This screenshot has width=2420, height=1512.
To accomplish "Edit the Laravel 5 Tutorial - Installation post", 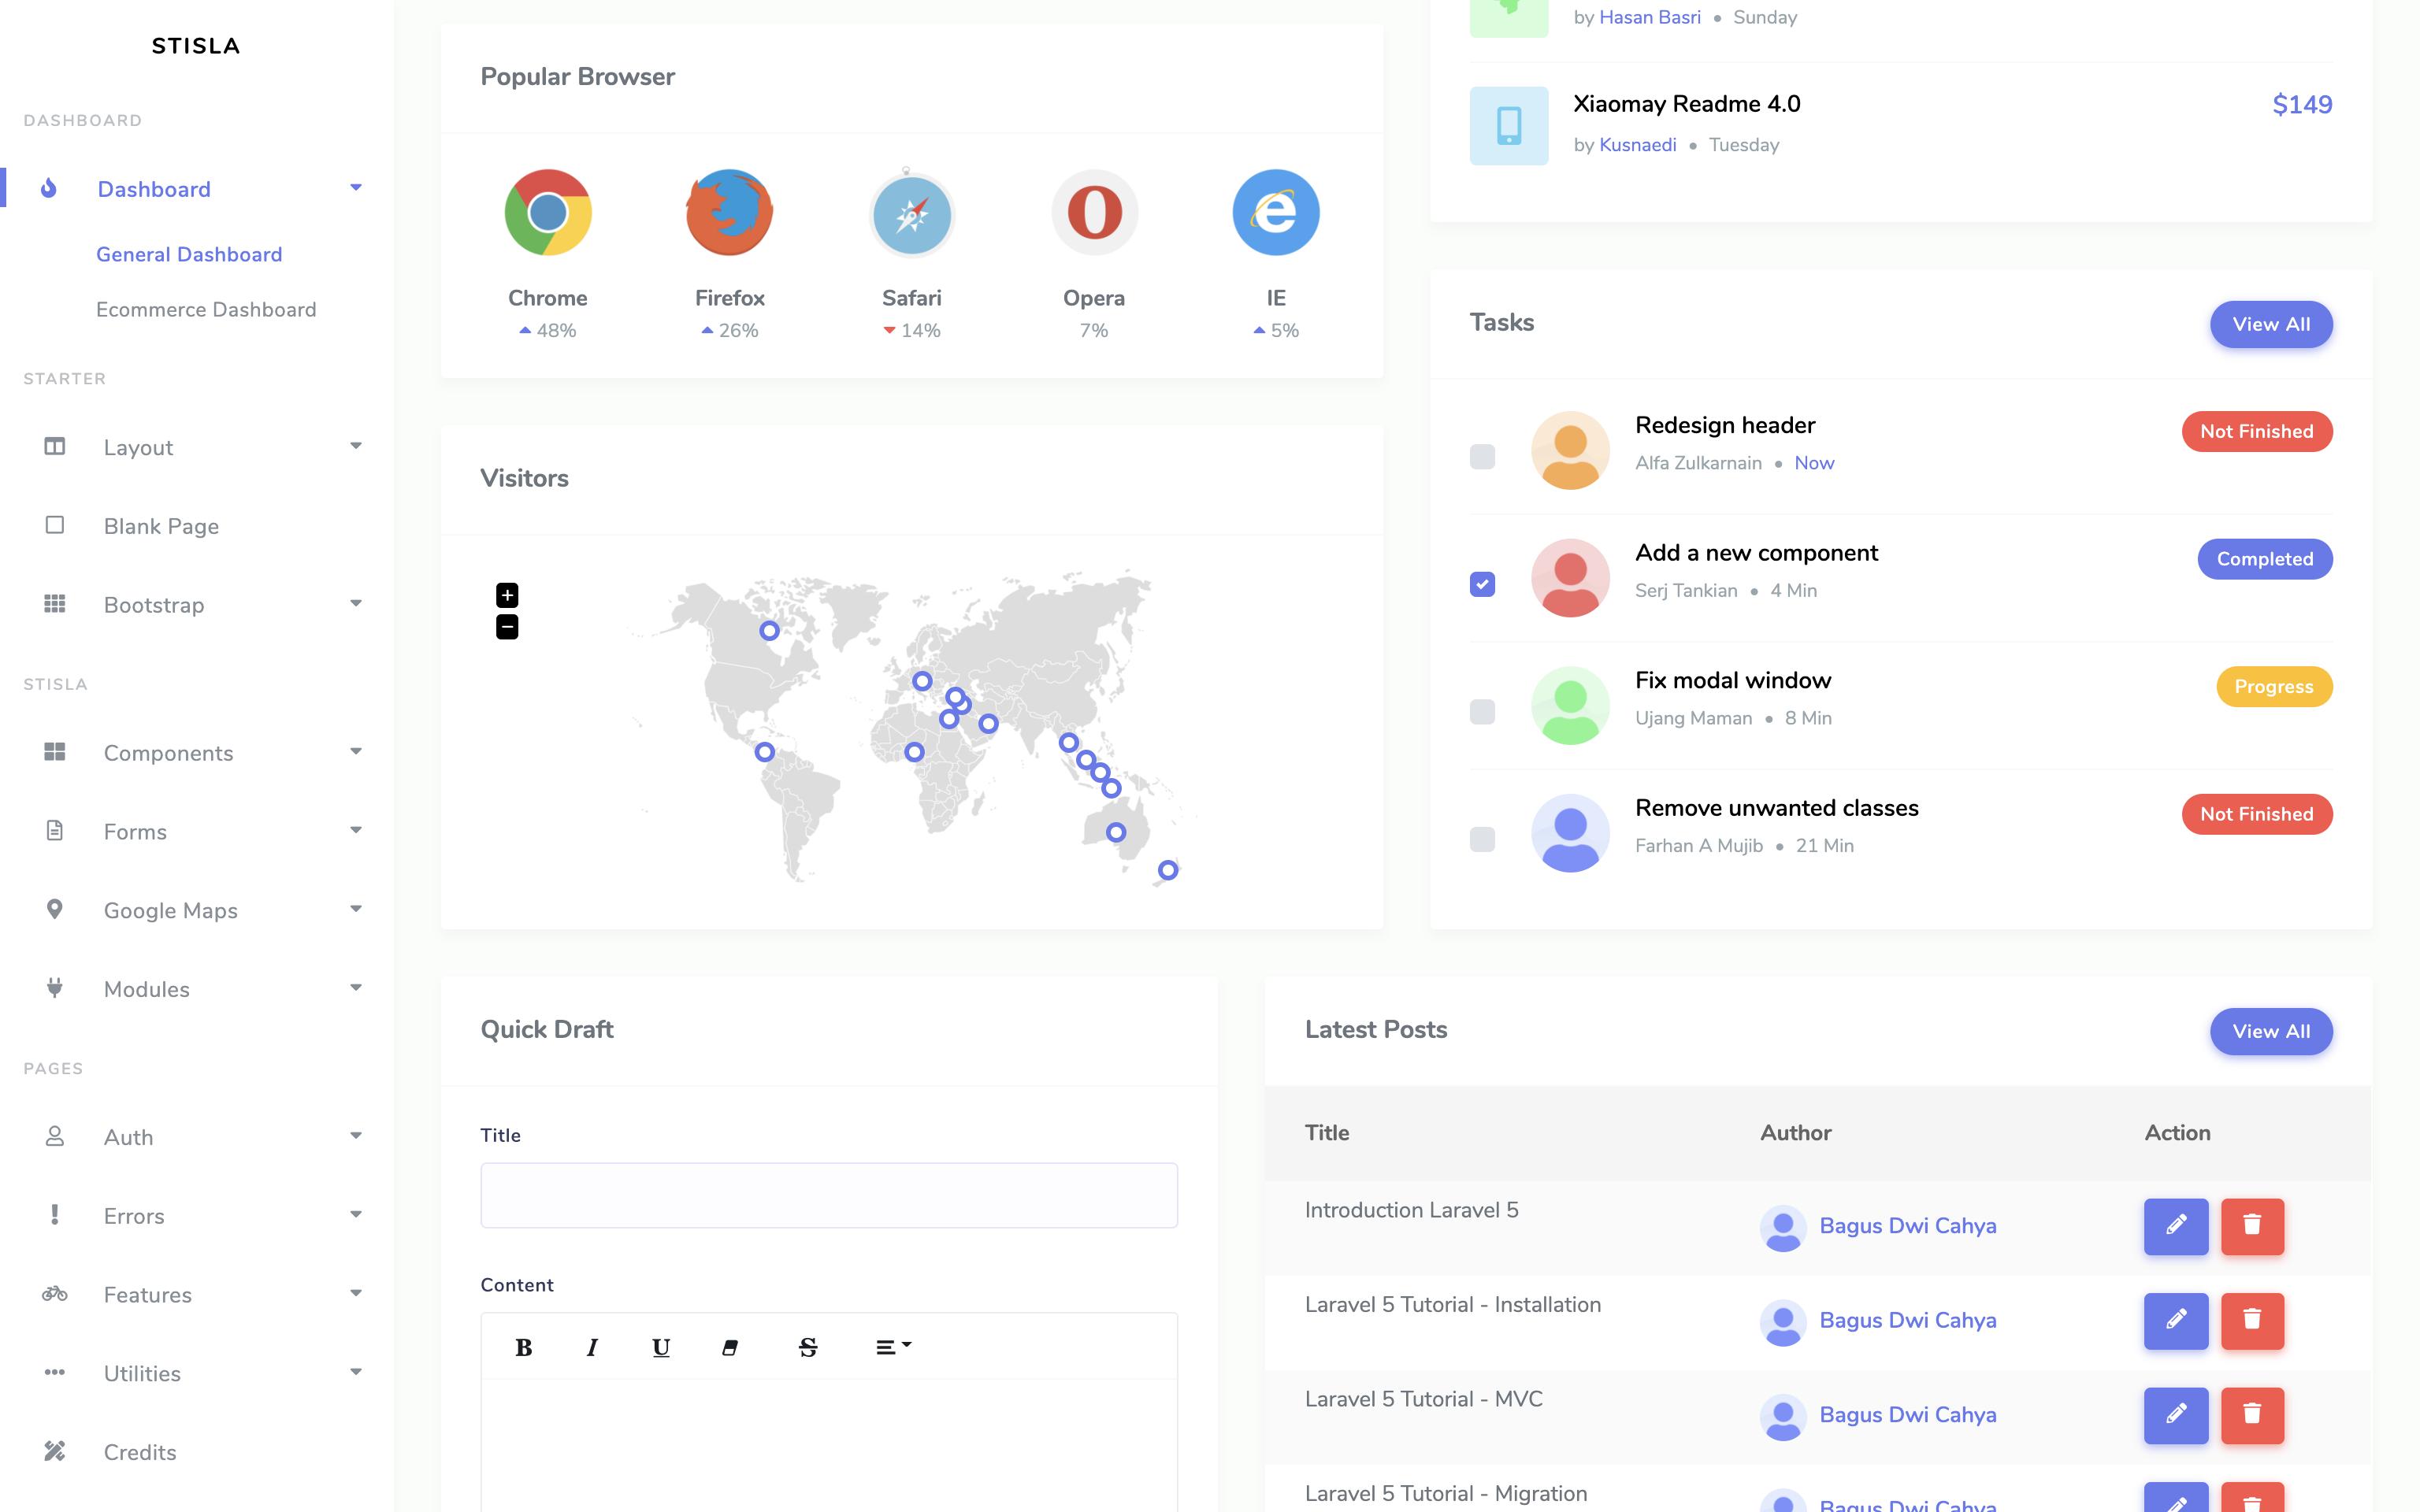I will 2176,1321.
